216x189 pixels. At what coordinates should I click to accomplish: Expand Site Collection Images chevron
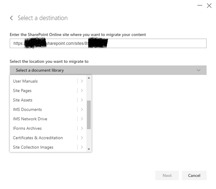coord(82,147)
